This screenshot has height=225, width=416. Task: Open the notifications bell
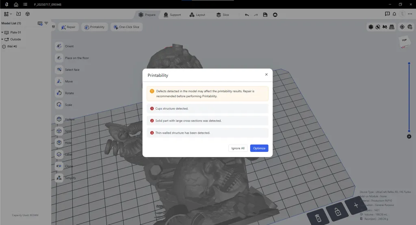pyautogui.click(x=394, y=14)
